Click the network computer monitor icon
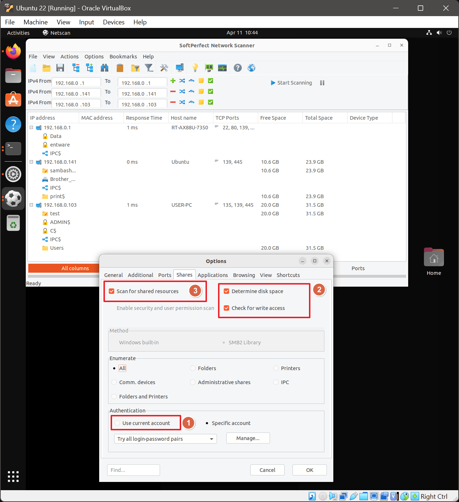 [180, 68]
